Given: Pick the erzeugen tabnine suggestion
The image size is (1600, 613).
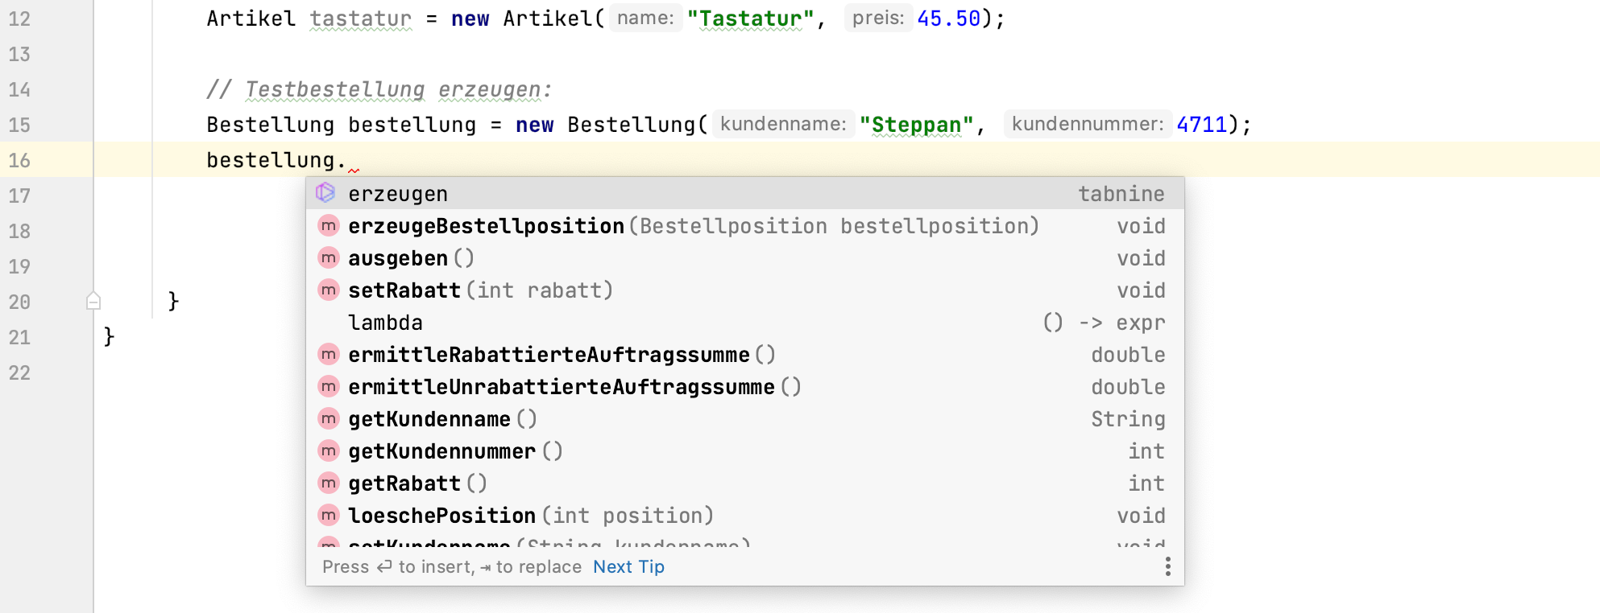Looking at the screenshot, I should 398,194.
